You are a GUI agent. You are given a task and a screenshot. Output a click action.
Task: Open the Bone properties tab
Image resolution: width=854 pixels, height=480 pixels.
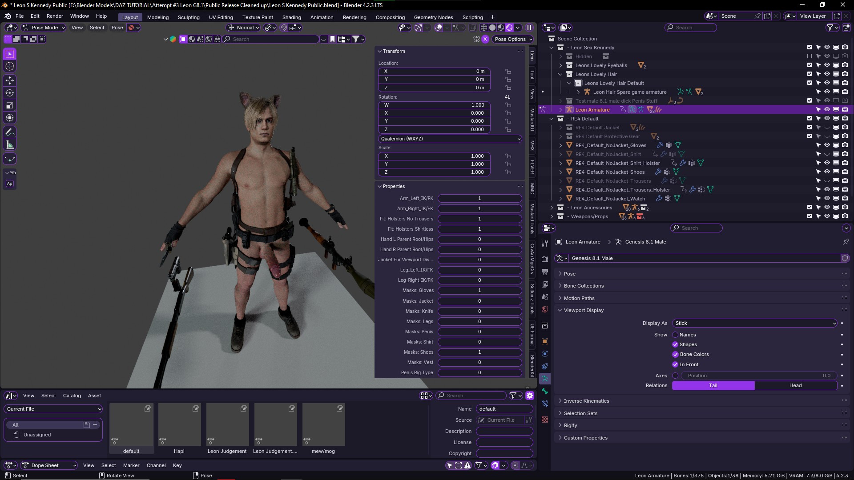tap(545, 391)
